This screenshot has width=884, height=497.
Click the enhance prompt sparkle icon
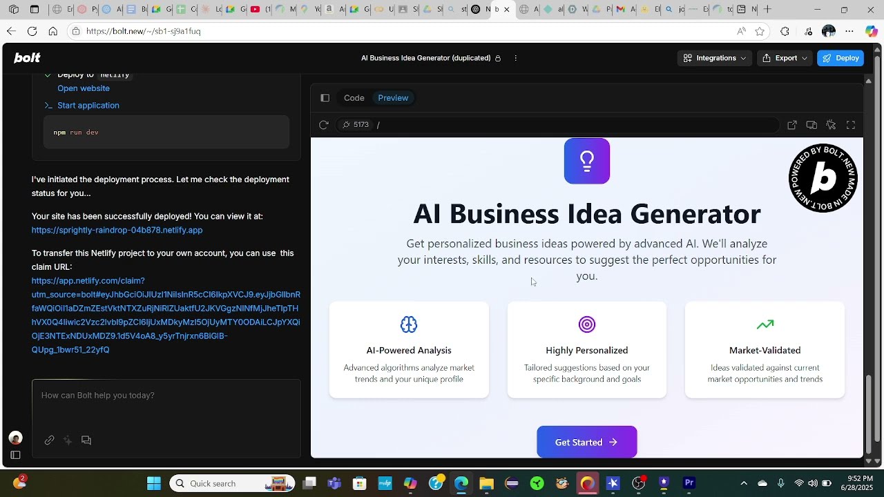pyautogui.click(x=68, y=440)
